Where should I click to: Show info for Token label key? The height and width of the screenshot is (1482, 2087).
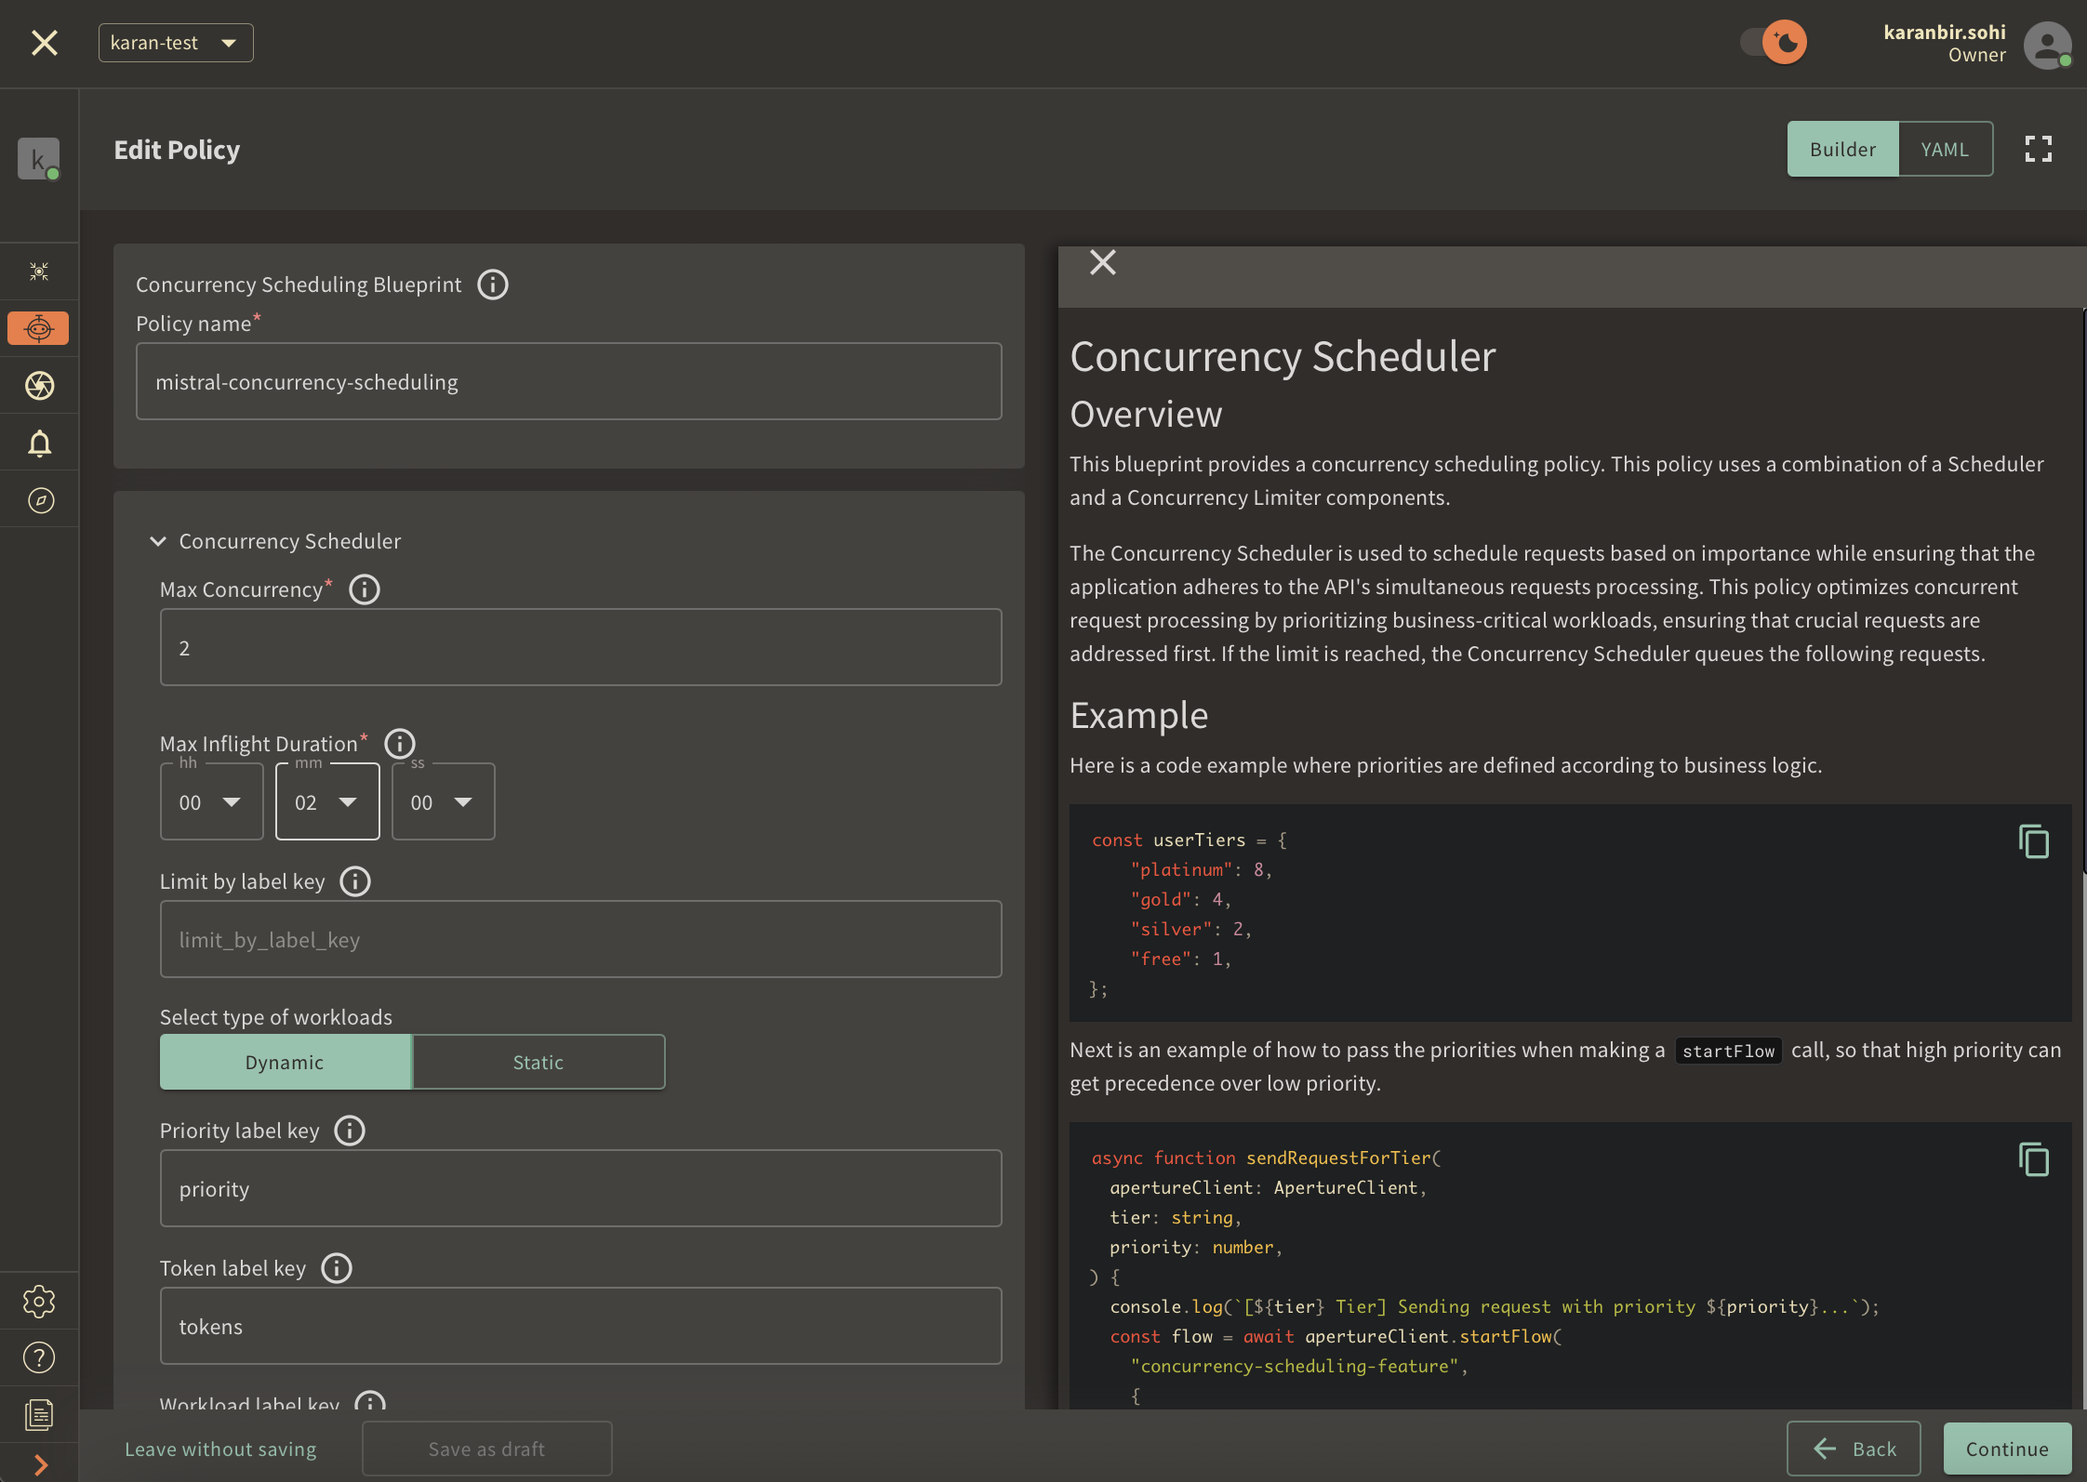[337, 1268]
